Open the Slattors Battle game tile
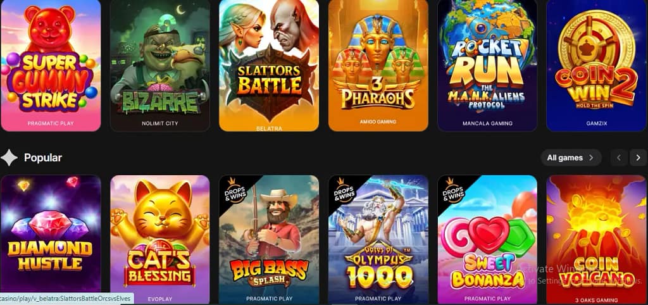Screen dimensions: 648x305 tap(269, 65)
